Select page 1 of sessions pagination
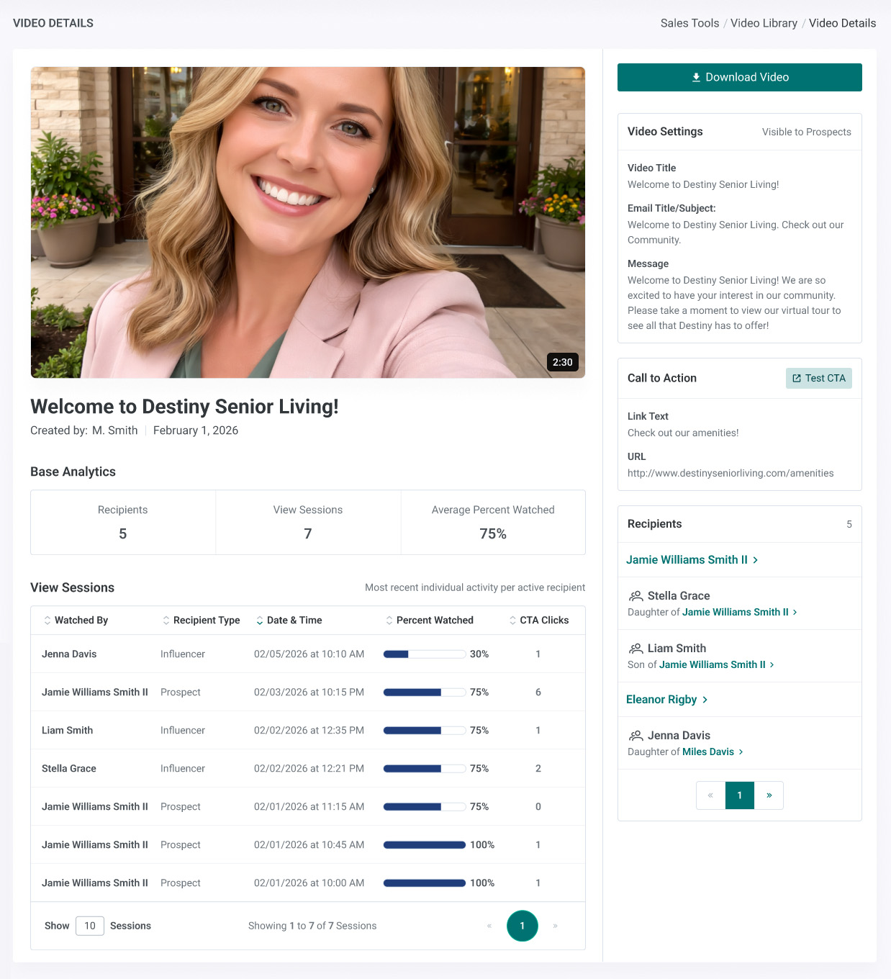This screenshot has width=891, height=979. (523, 926)
